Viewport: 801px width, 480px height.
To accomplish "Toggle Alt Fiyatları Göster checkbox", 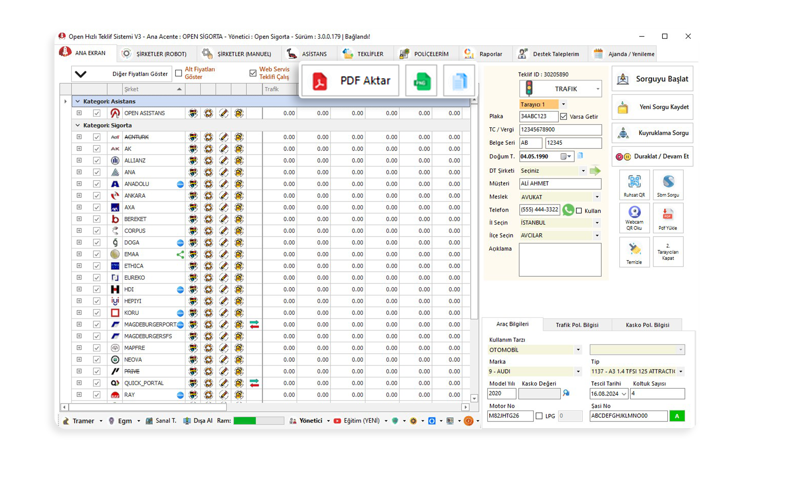I will coord(179,73).
